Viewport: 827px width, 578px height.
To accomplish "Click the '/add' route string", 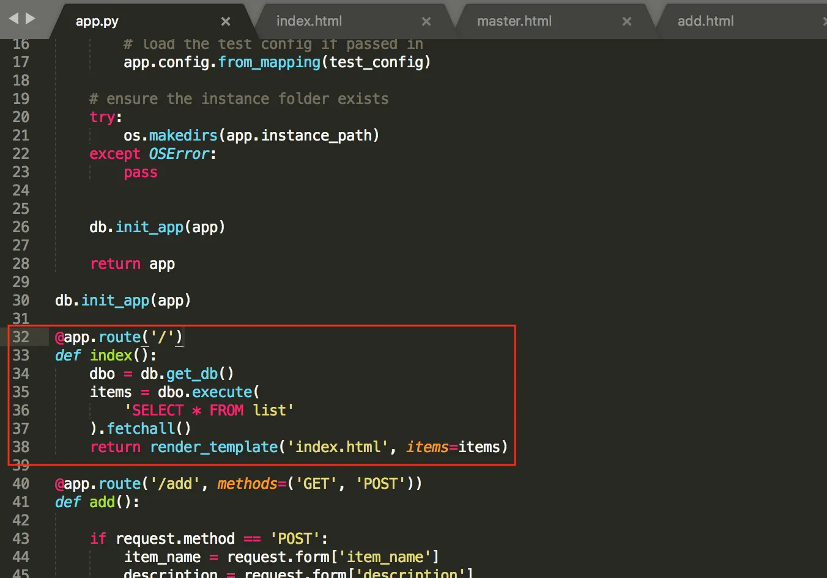I will (175, 484).
